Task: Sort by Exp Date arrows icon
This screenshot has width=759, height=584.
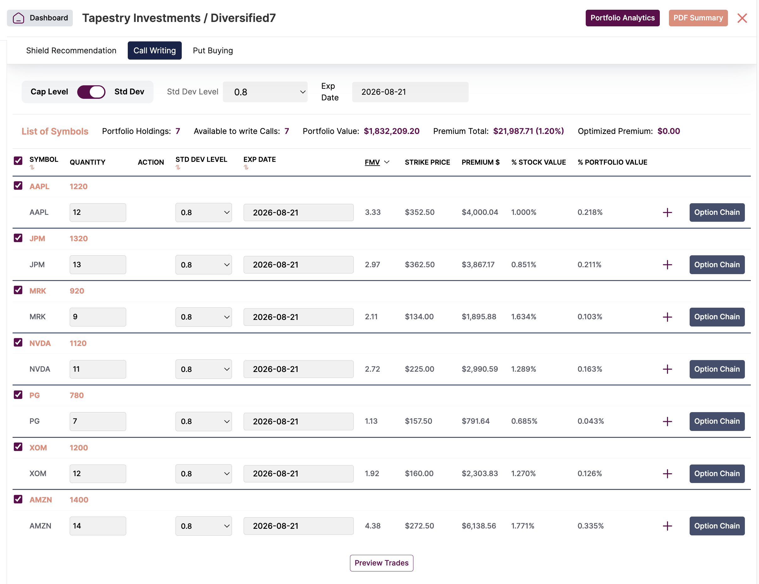Action: pos(246,167)
